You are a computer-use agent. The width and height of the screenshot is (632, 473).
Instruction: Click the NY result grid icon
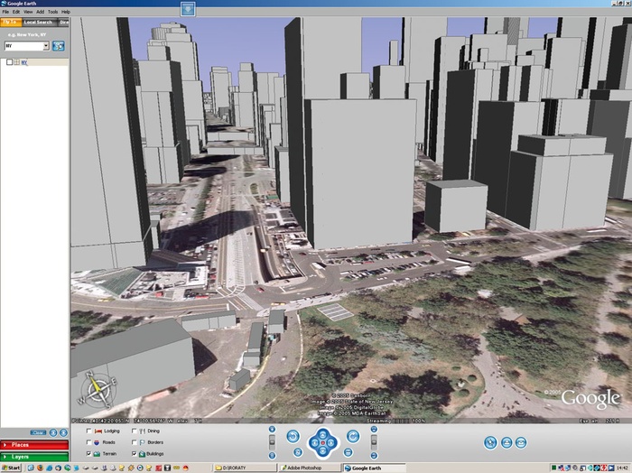17,62
